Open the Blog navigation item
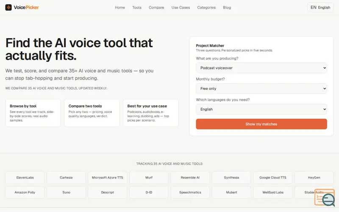 point(227,7)
